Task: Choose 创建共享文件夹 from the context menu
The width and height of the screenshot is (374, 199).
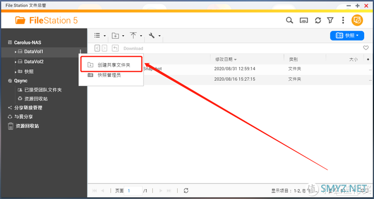Action: (111, 65)
